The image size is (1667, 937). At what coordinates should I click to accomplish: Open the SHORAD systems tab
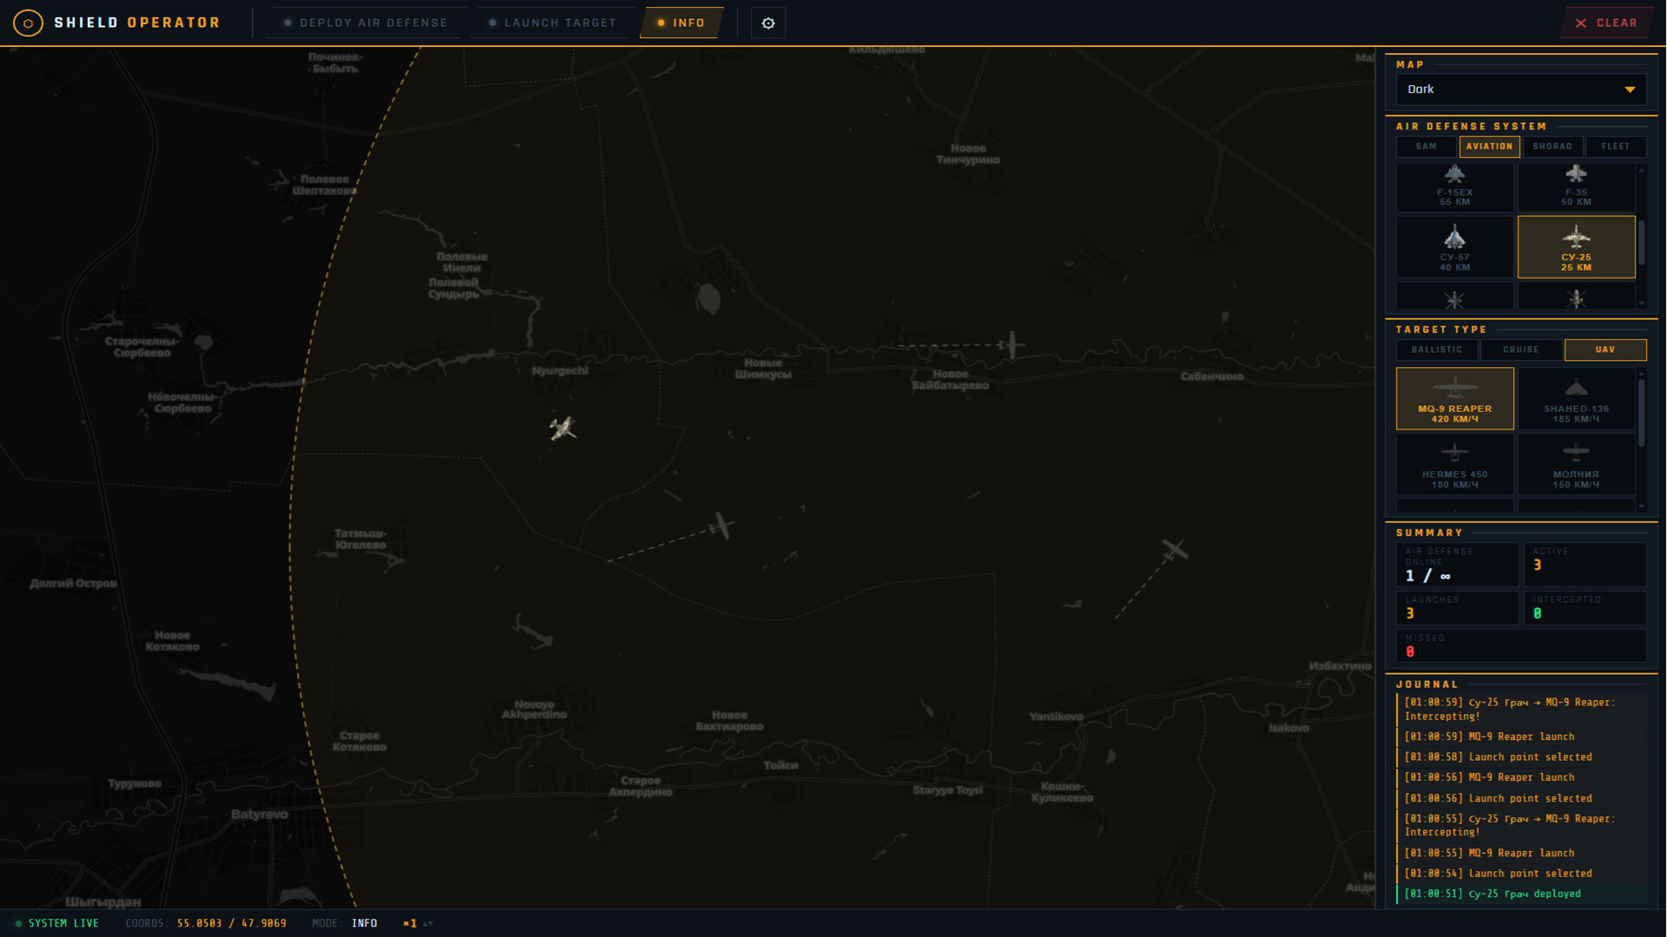pyautogui.click(x=1552, y=147)
